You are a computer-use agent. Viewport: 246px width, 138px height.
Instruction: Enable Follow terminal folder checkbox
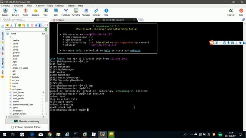pyautogui.click(x=13, y=127)
